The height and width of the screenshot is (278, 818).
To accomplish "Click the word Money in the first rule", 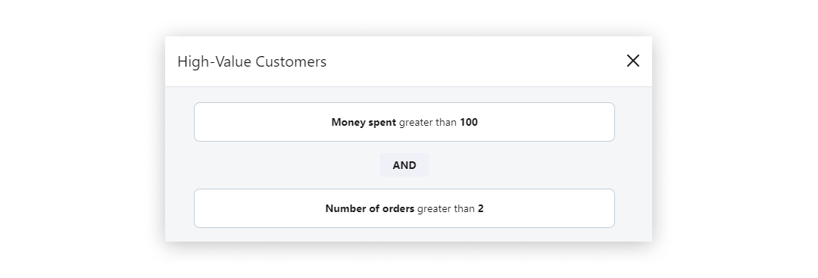I will pos(348,123).
